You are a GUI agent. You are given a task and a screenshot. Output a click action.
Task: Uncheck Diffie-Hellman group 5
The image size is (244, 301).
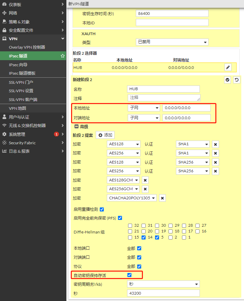(157, 237)
